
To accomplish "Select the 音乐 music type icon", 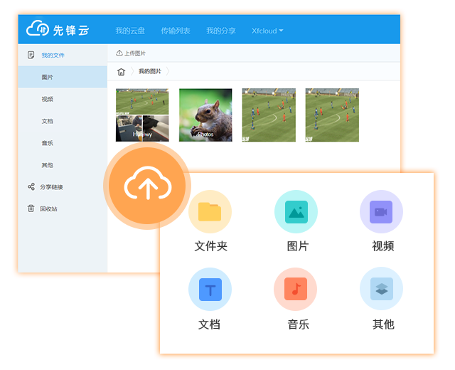I will click(296, 290).
